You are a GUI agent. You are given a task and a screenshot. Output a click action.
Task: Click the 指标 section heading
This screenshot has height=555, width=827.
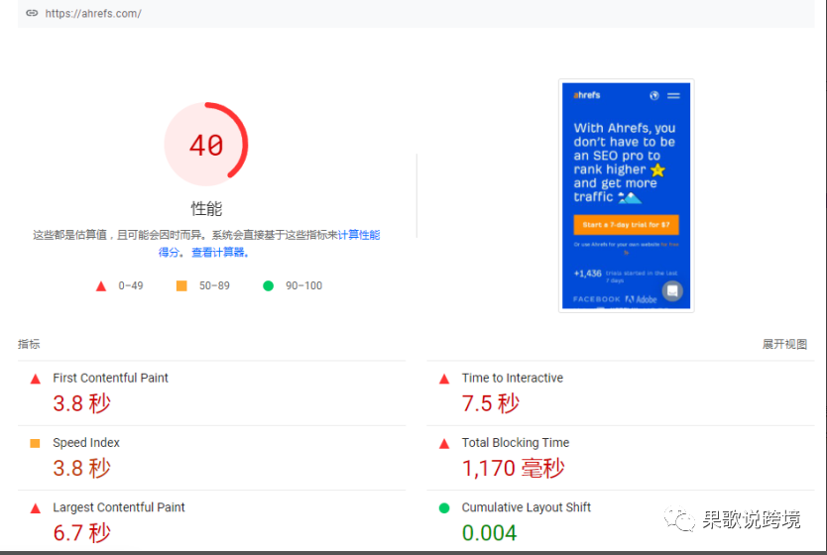coord(29,344)
